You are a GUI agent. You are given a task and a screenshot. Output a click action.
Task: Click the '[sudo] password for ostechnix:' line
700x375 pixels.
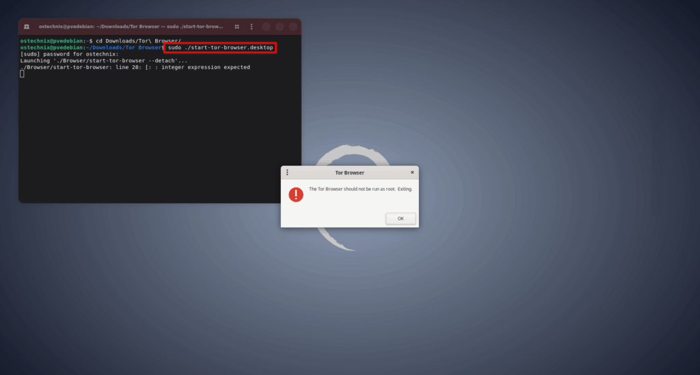click(69, 54)
